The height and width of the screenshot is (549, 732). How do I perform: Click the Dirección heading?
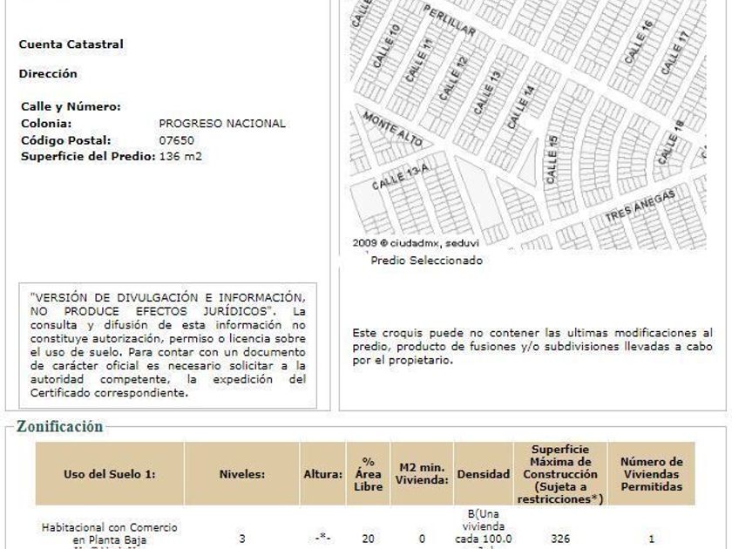pos(48,74)
